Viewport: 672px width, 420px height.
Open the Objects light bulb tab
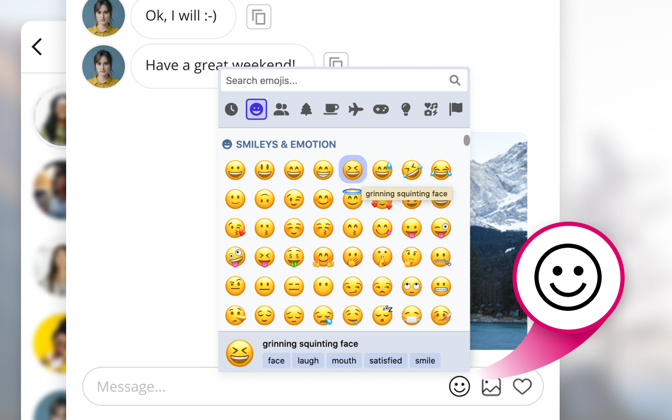(405, 109)
